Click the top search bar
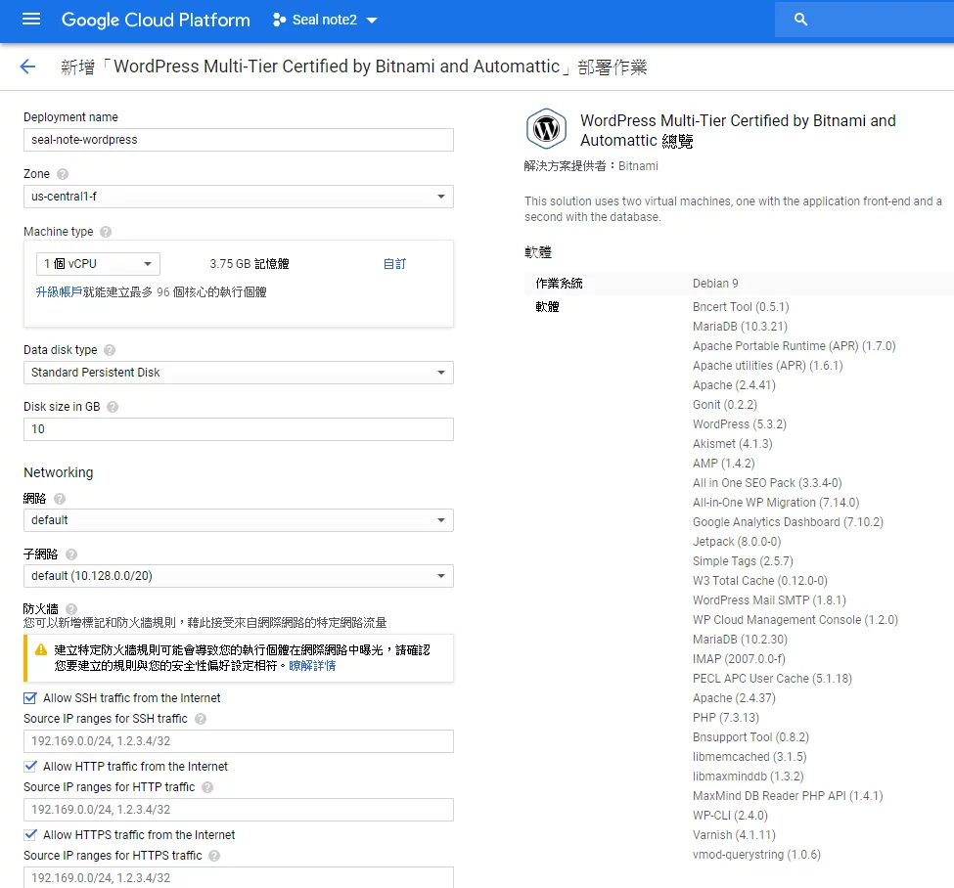954x888 pixels. 865,20
